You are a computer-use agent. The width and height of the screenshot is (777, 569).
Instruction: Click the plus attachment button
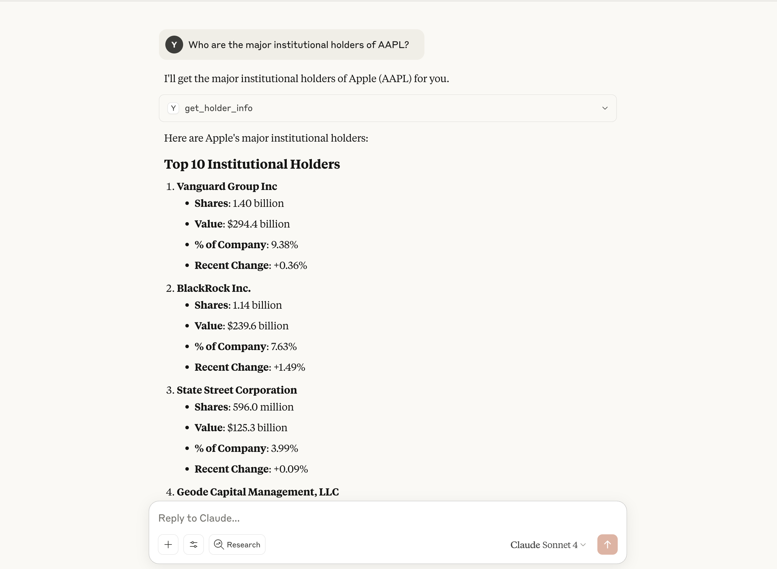pos(168,544)
